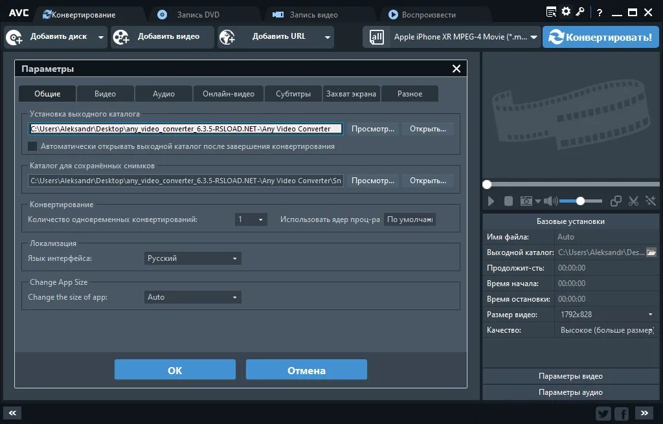Image resolution: width=663 pixels, height=424 pixels.
Task: Click the AVC logo
Action: click(19, 13)
